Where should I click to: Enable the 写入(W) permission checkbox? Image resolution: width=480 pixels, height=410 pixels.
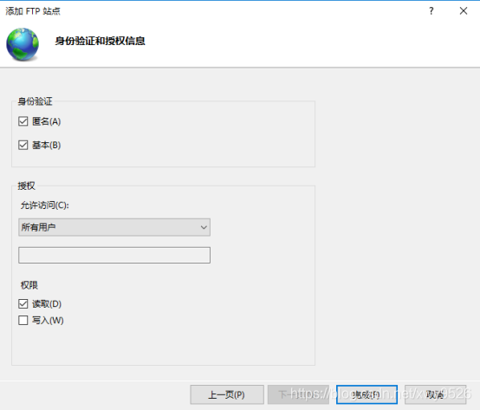(23, 320)
